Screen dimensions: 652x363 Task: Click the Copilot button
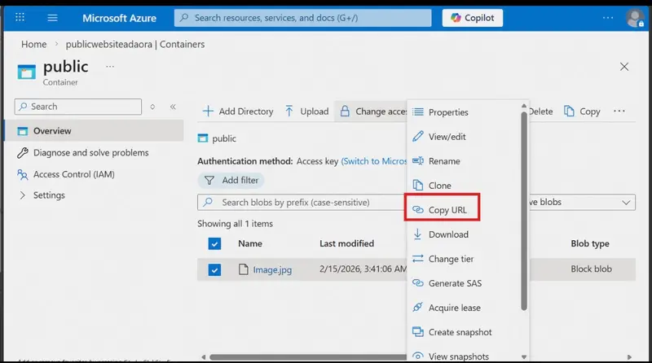tap(473, 18)
